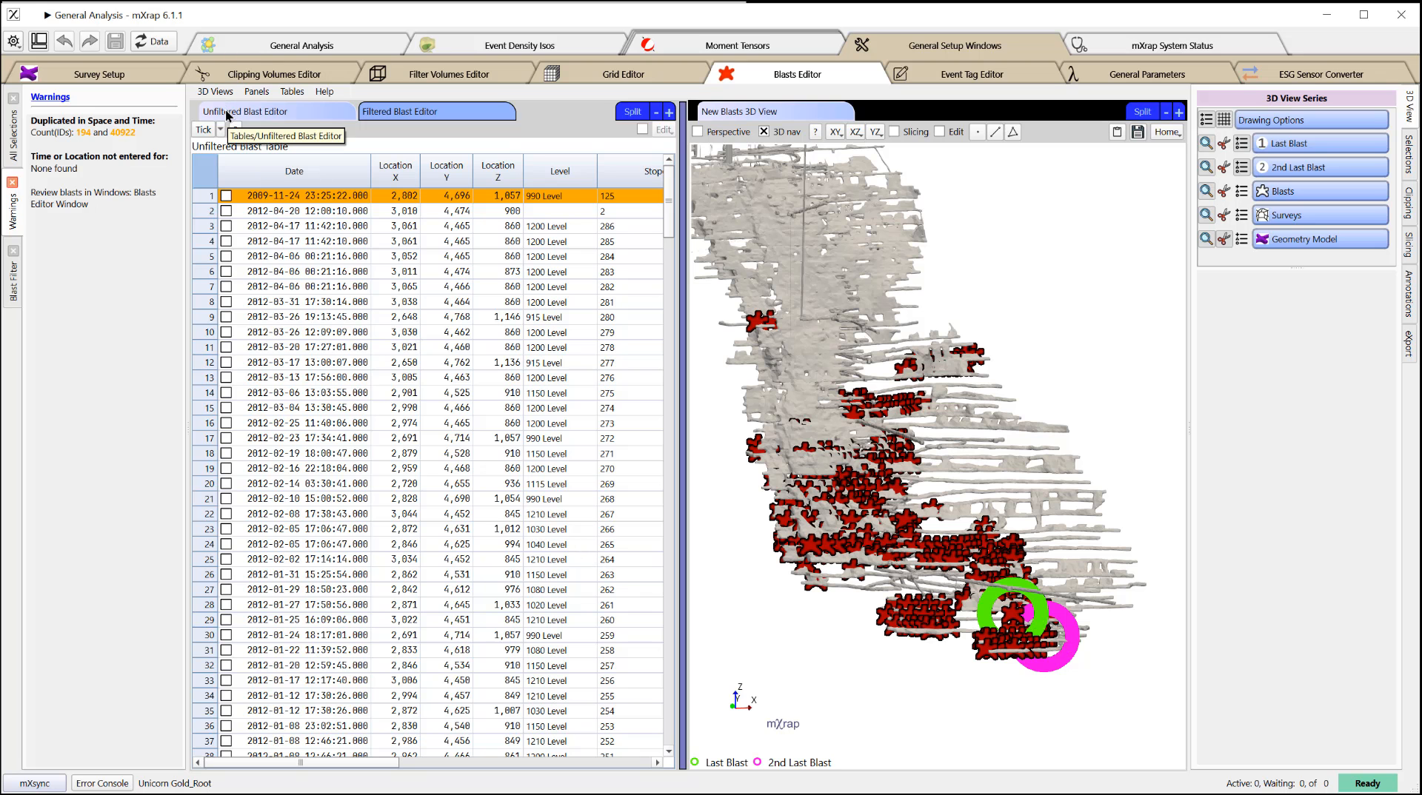Open the YZ view dropdown
This screenshot has width=1422, height=795.
pos(876,132)
